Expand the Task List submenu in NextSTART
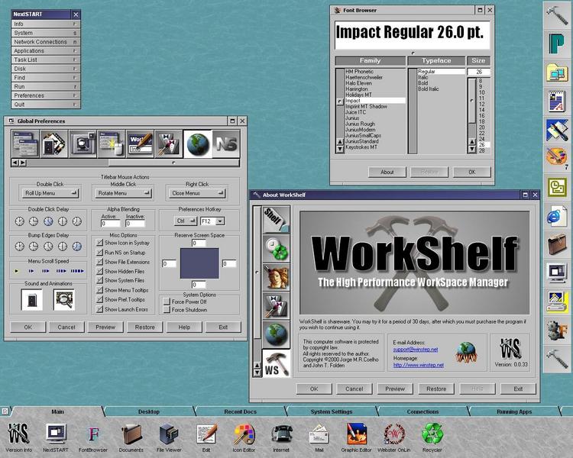Screen dimensions: 573x458 pos(46,60)
